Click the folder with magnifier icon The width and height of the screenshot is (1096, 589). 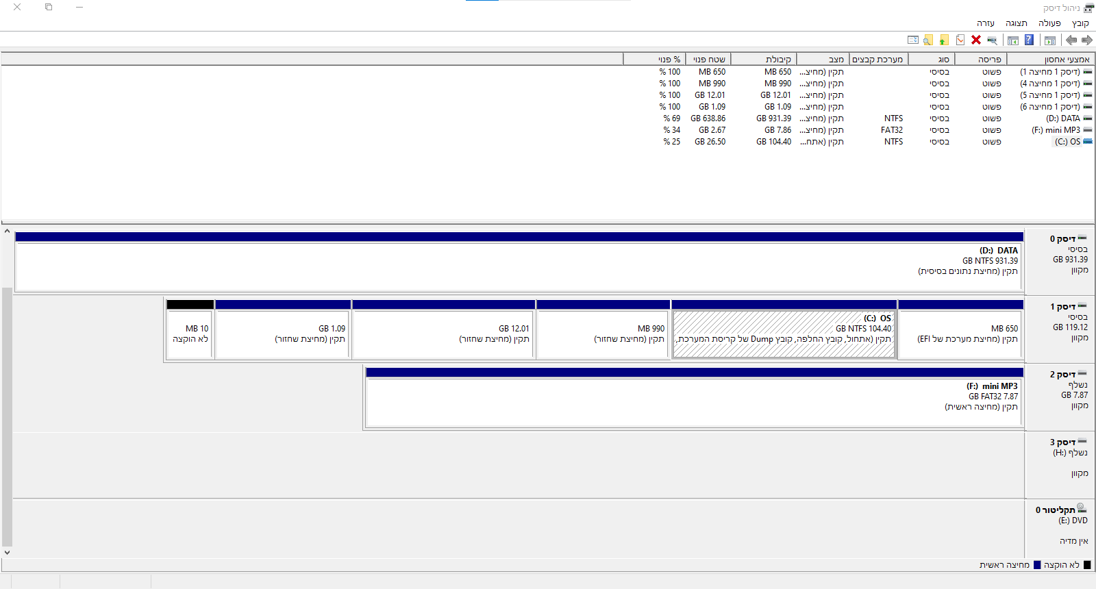(x=928, y=40)
